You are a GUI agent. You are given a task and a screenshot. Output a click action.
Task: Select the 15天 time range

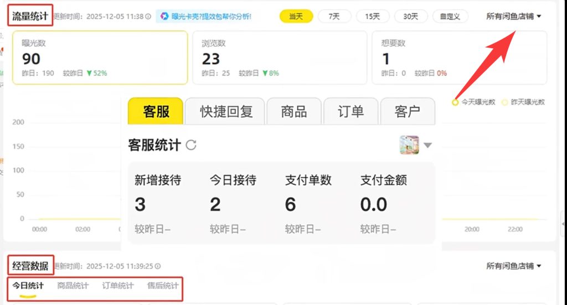click(x=373, y=16)
